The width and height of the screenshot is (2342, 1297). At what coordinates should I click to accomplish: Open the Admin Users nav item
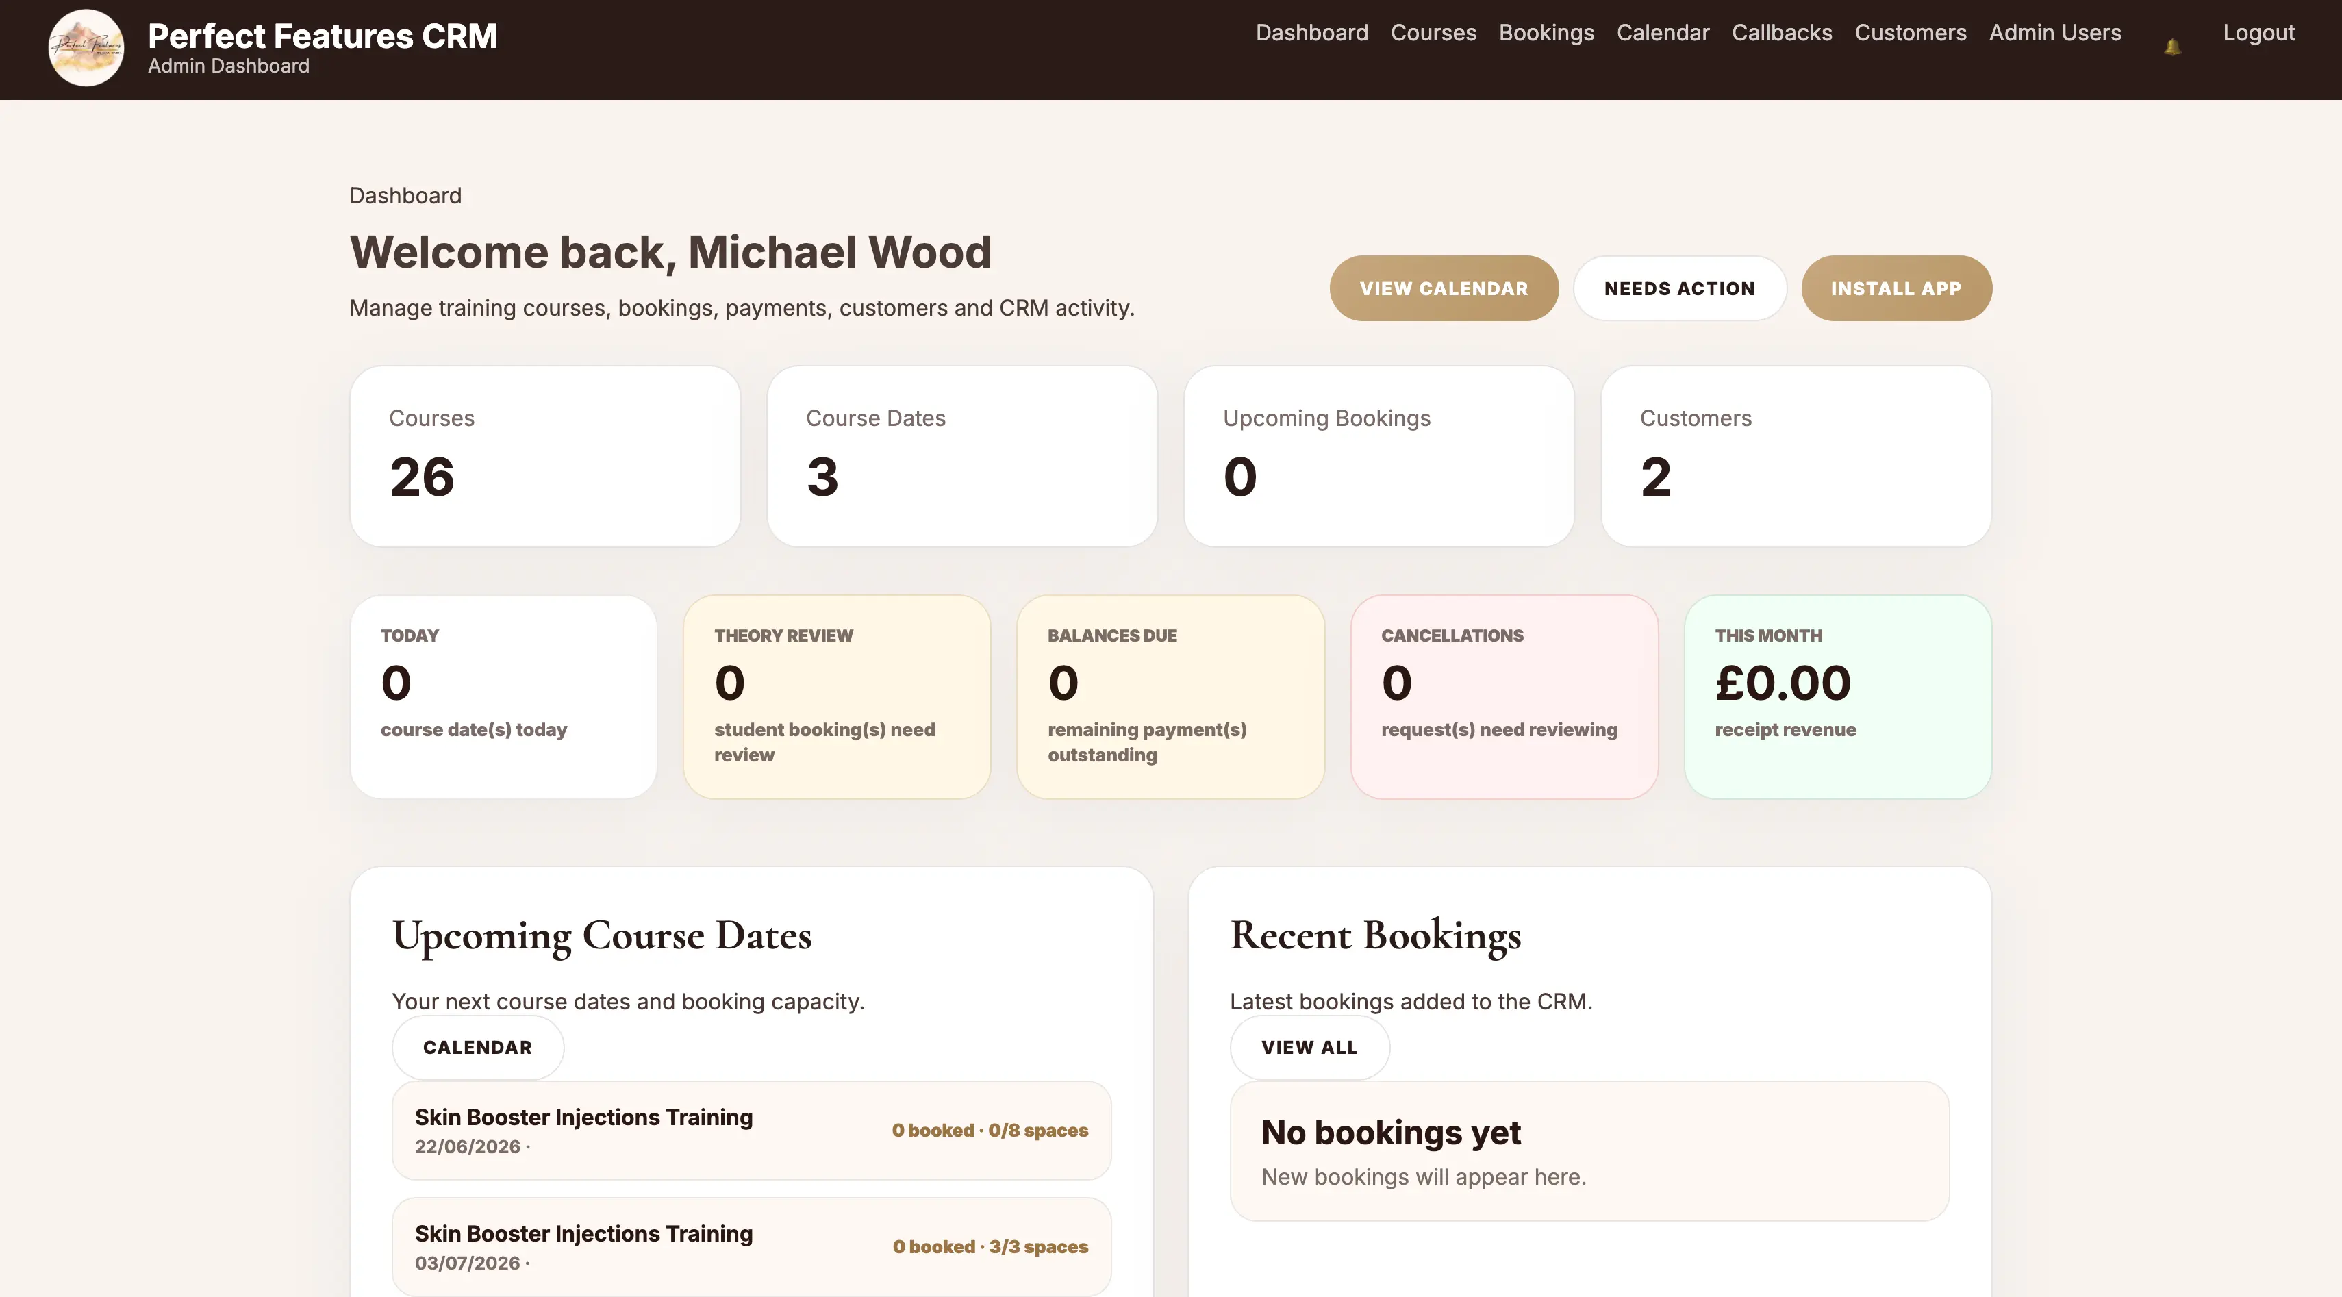(2054, 33)
